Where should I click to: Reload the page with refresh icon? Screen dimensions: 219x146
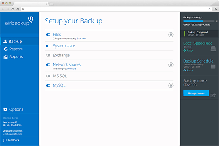coord(12,9)
